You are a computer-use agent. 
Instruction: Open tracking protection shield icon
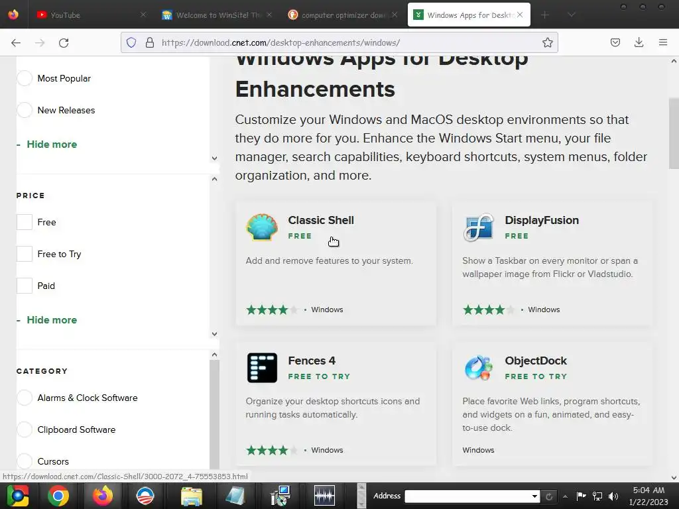pyautogui.click(x=131, y=42)
